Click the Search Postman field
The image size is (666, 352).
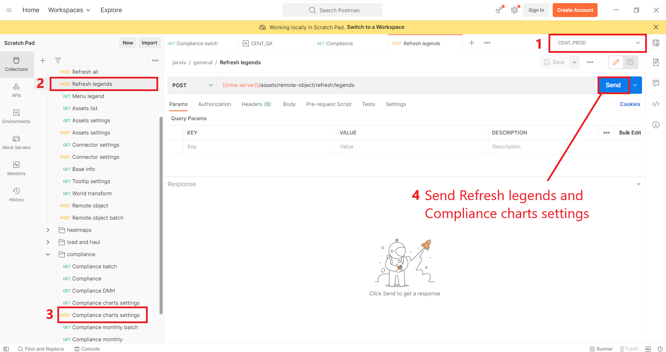click(x=333, y=10)
